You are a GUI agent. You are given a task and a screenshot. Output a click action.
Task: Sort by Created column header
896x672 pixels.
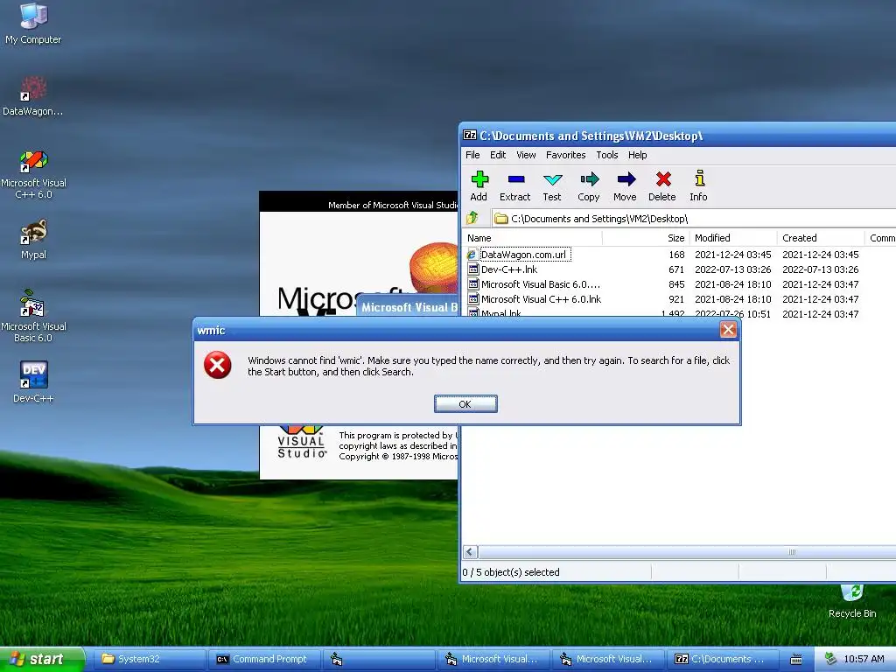821,238
